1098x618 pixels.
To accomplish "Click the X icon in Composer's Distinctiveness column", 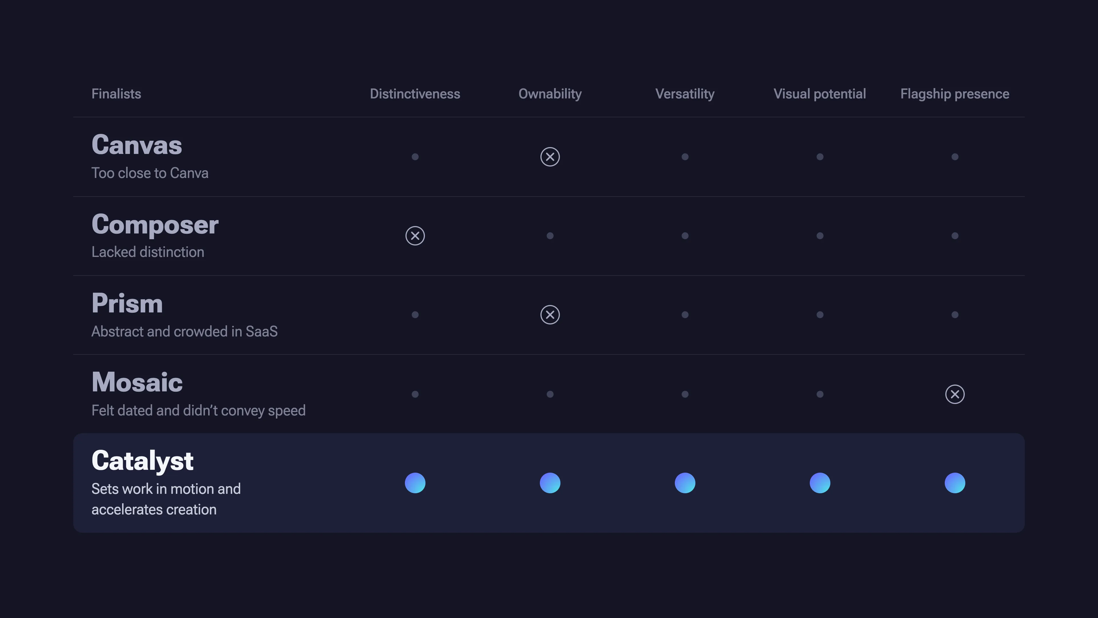I will click(415, 235).
